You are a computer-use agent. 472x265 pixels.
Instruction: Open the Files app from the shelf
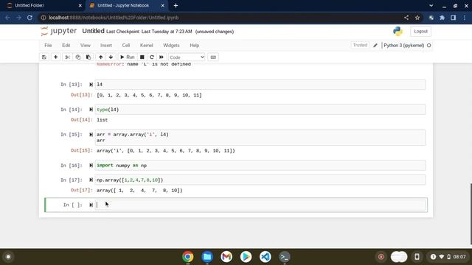(207, 257)
